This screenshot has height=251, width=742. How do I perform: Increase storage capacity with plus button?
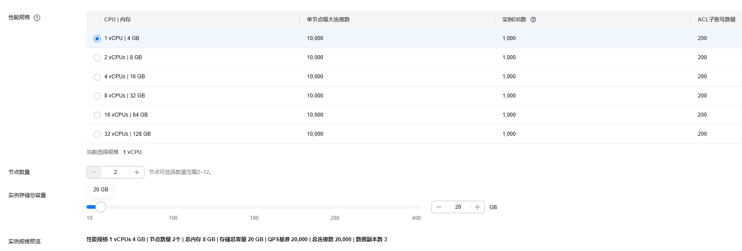tap(477, 207)
